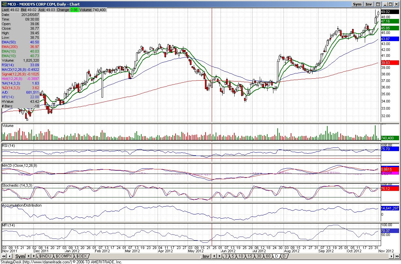Click the Sym button in bottom toolbar
Screen dimensions: 401x264
coord(20,256)
